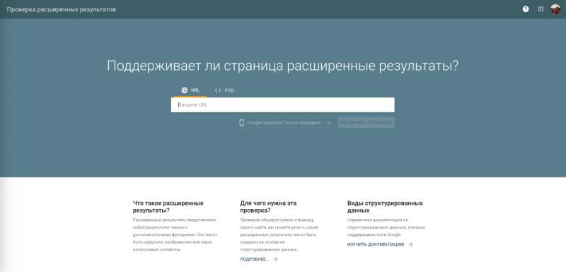The width and height of the screenshot is (566, 272).
Task: Click the smartphone icon in crawler selector
Action: pyautogui.click(x=242, y=123)
